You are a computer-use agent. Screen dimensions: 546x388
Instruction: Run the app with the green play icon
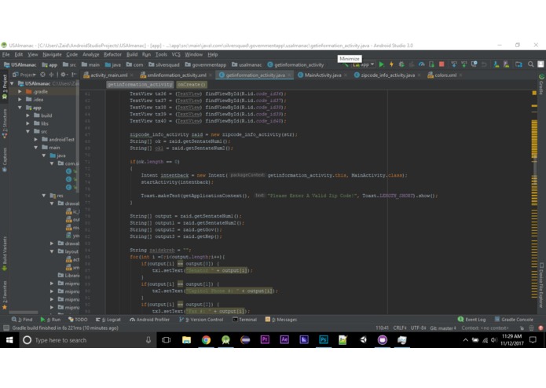(x=381, y=64)
